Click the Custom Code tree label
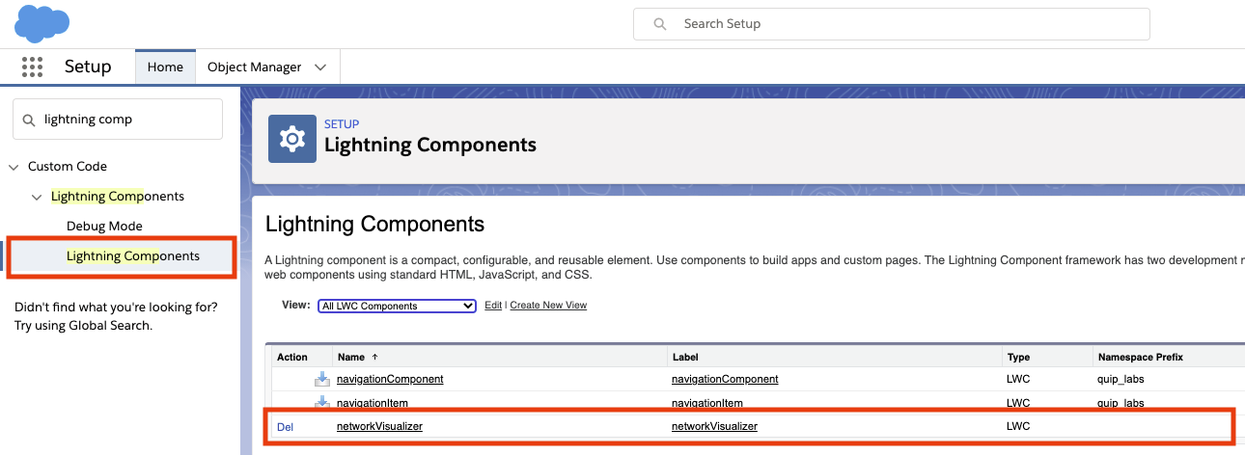This screenshot has height=455, width=1245. [x=68, y=166]
